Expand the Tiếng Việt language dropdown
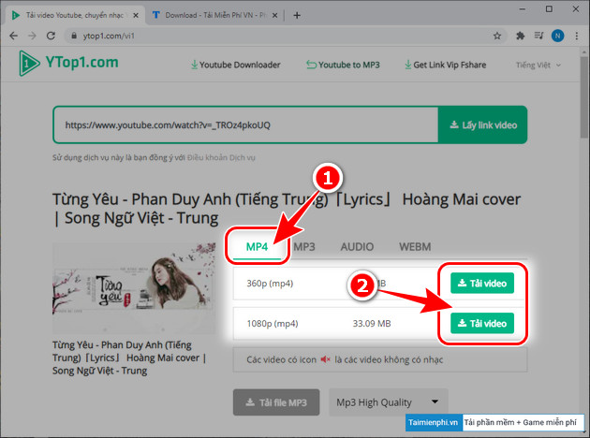 538,65
